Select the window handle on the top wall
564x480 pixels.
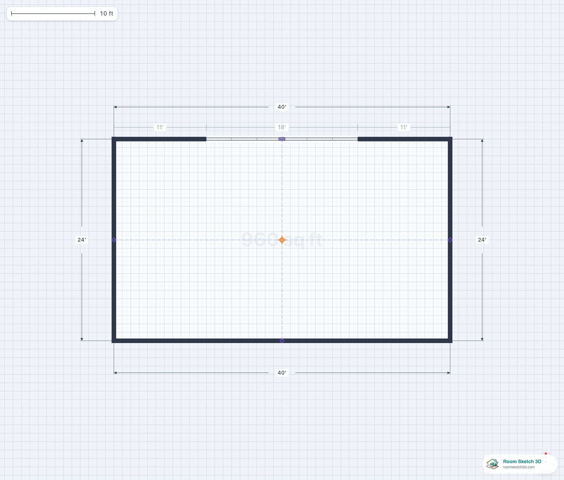[x=282, y=139]
